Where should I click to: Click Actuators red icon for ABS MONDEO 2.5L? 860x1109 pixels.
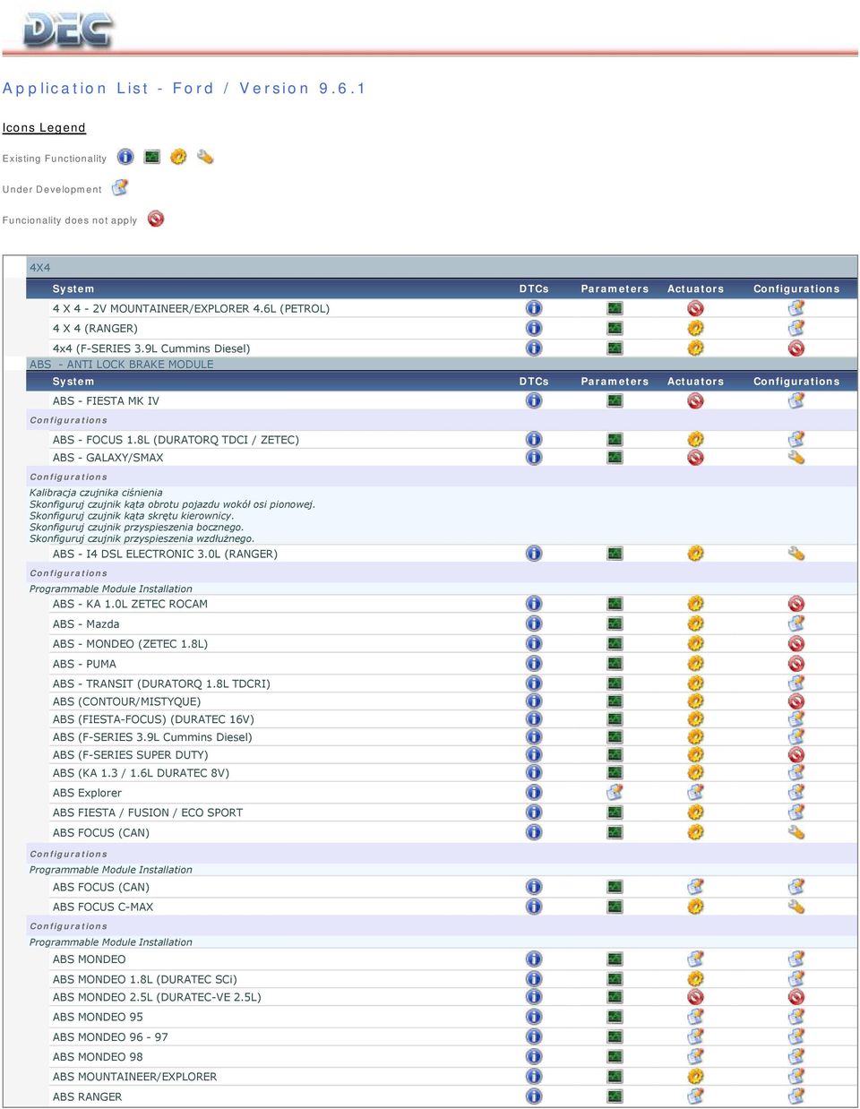coord(695,997)
